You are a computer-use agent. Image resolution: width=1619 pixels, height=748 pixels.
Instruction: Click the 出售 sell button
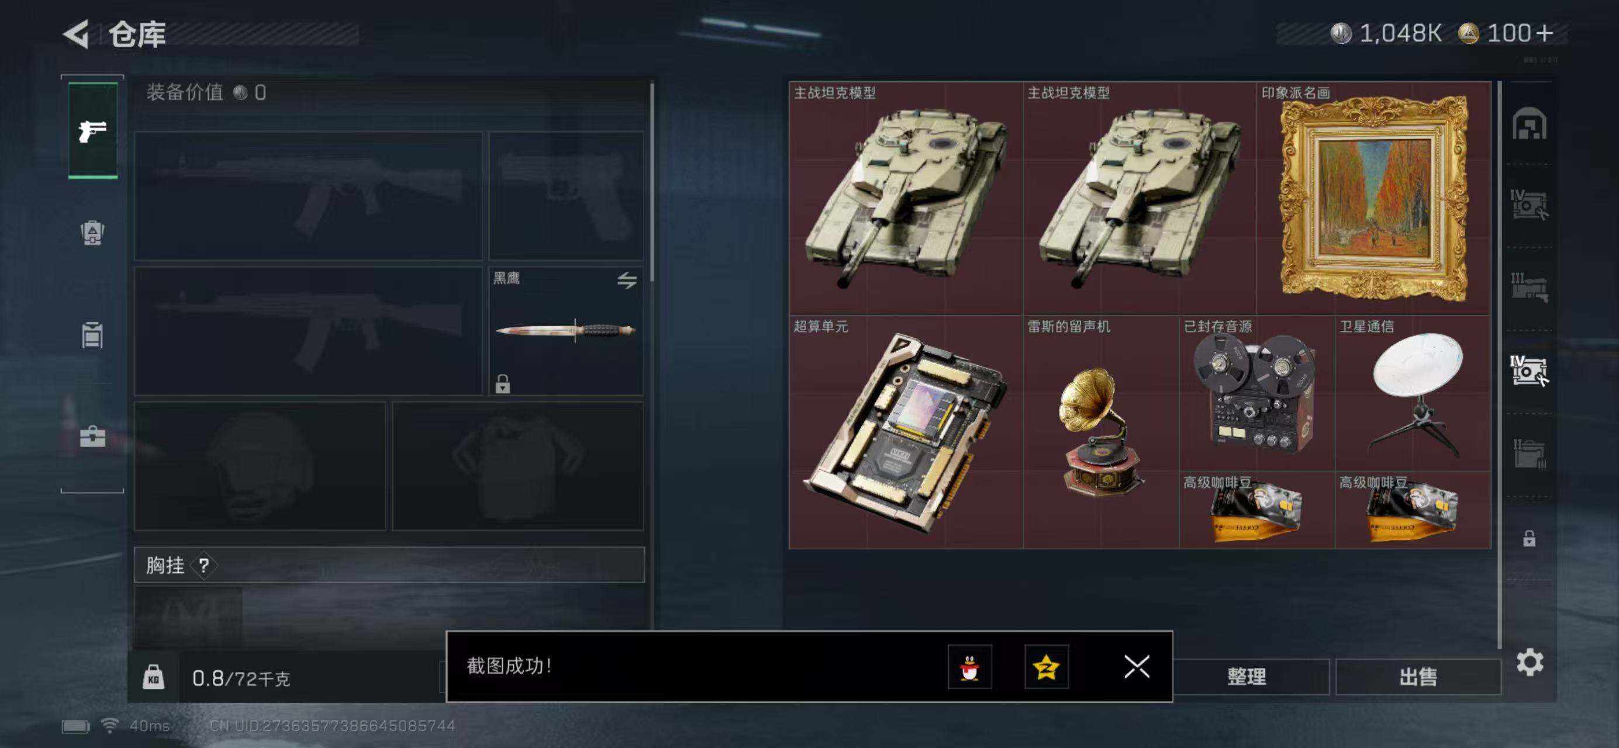coord(1418,676)
